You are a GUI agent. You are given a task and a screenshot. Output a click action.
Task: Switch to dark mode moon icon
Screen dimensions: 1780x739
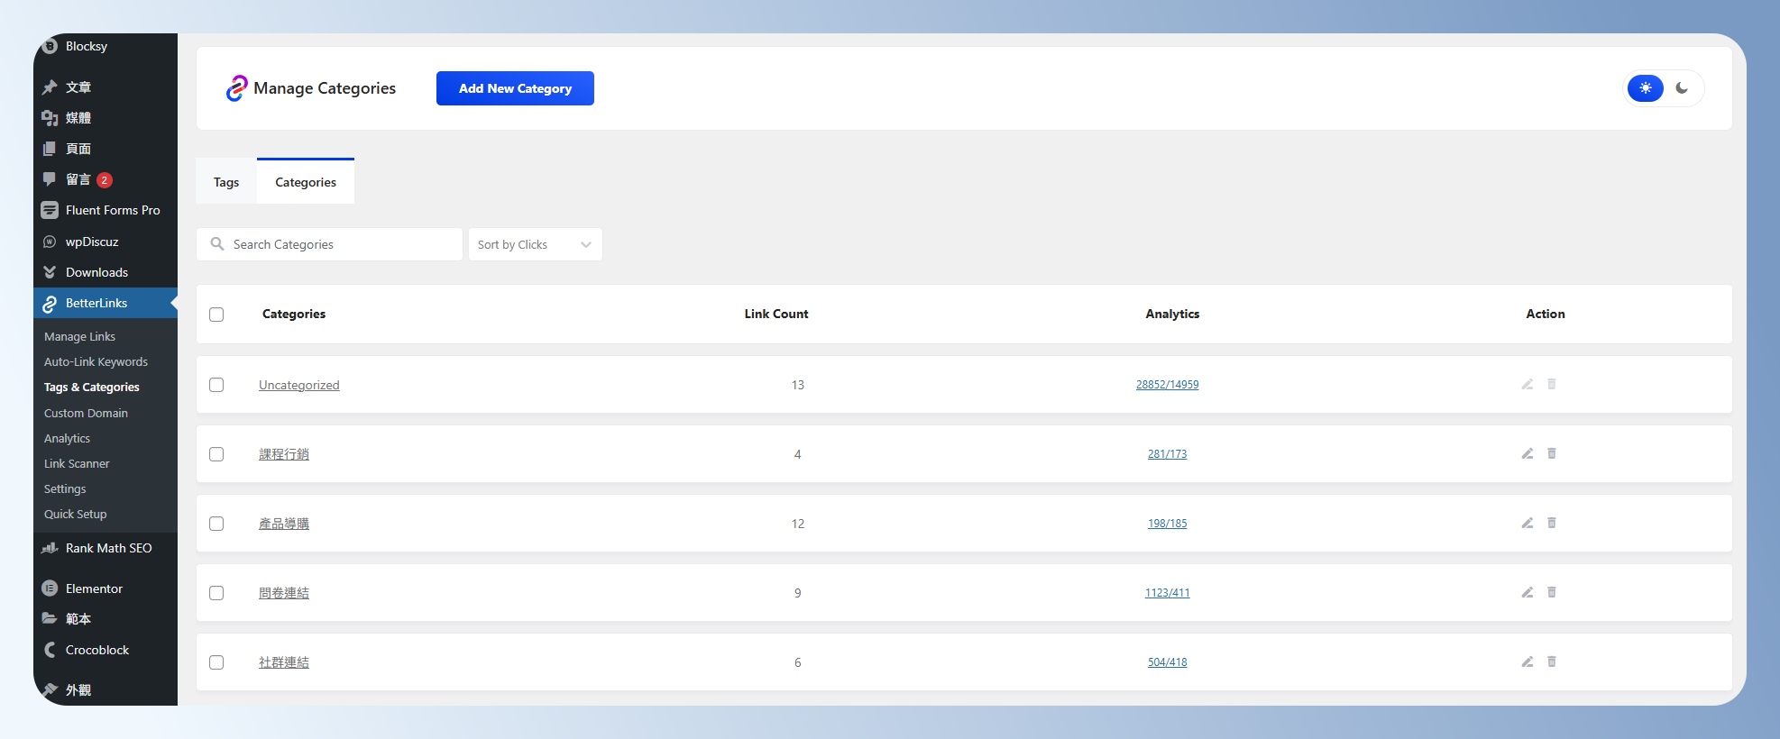1681,88
